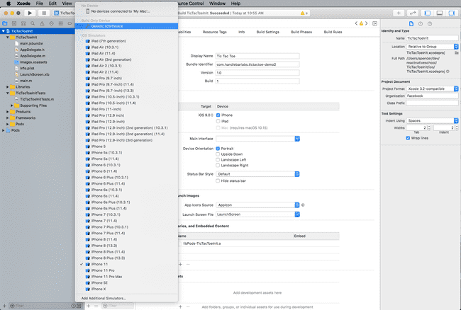Show the yellow warning indicator in status bar
461x310 pixels.
304,13
